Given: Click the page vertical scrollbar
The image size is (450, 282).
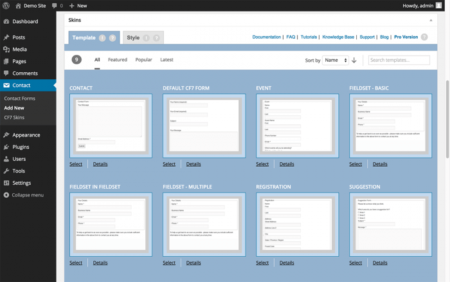Looking at the screenshot, I should tap(447, 119).
